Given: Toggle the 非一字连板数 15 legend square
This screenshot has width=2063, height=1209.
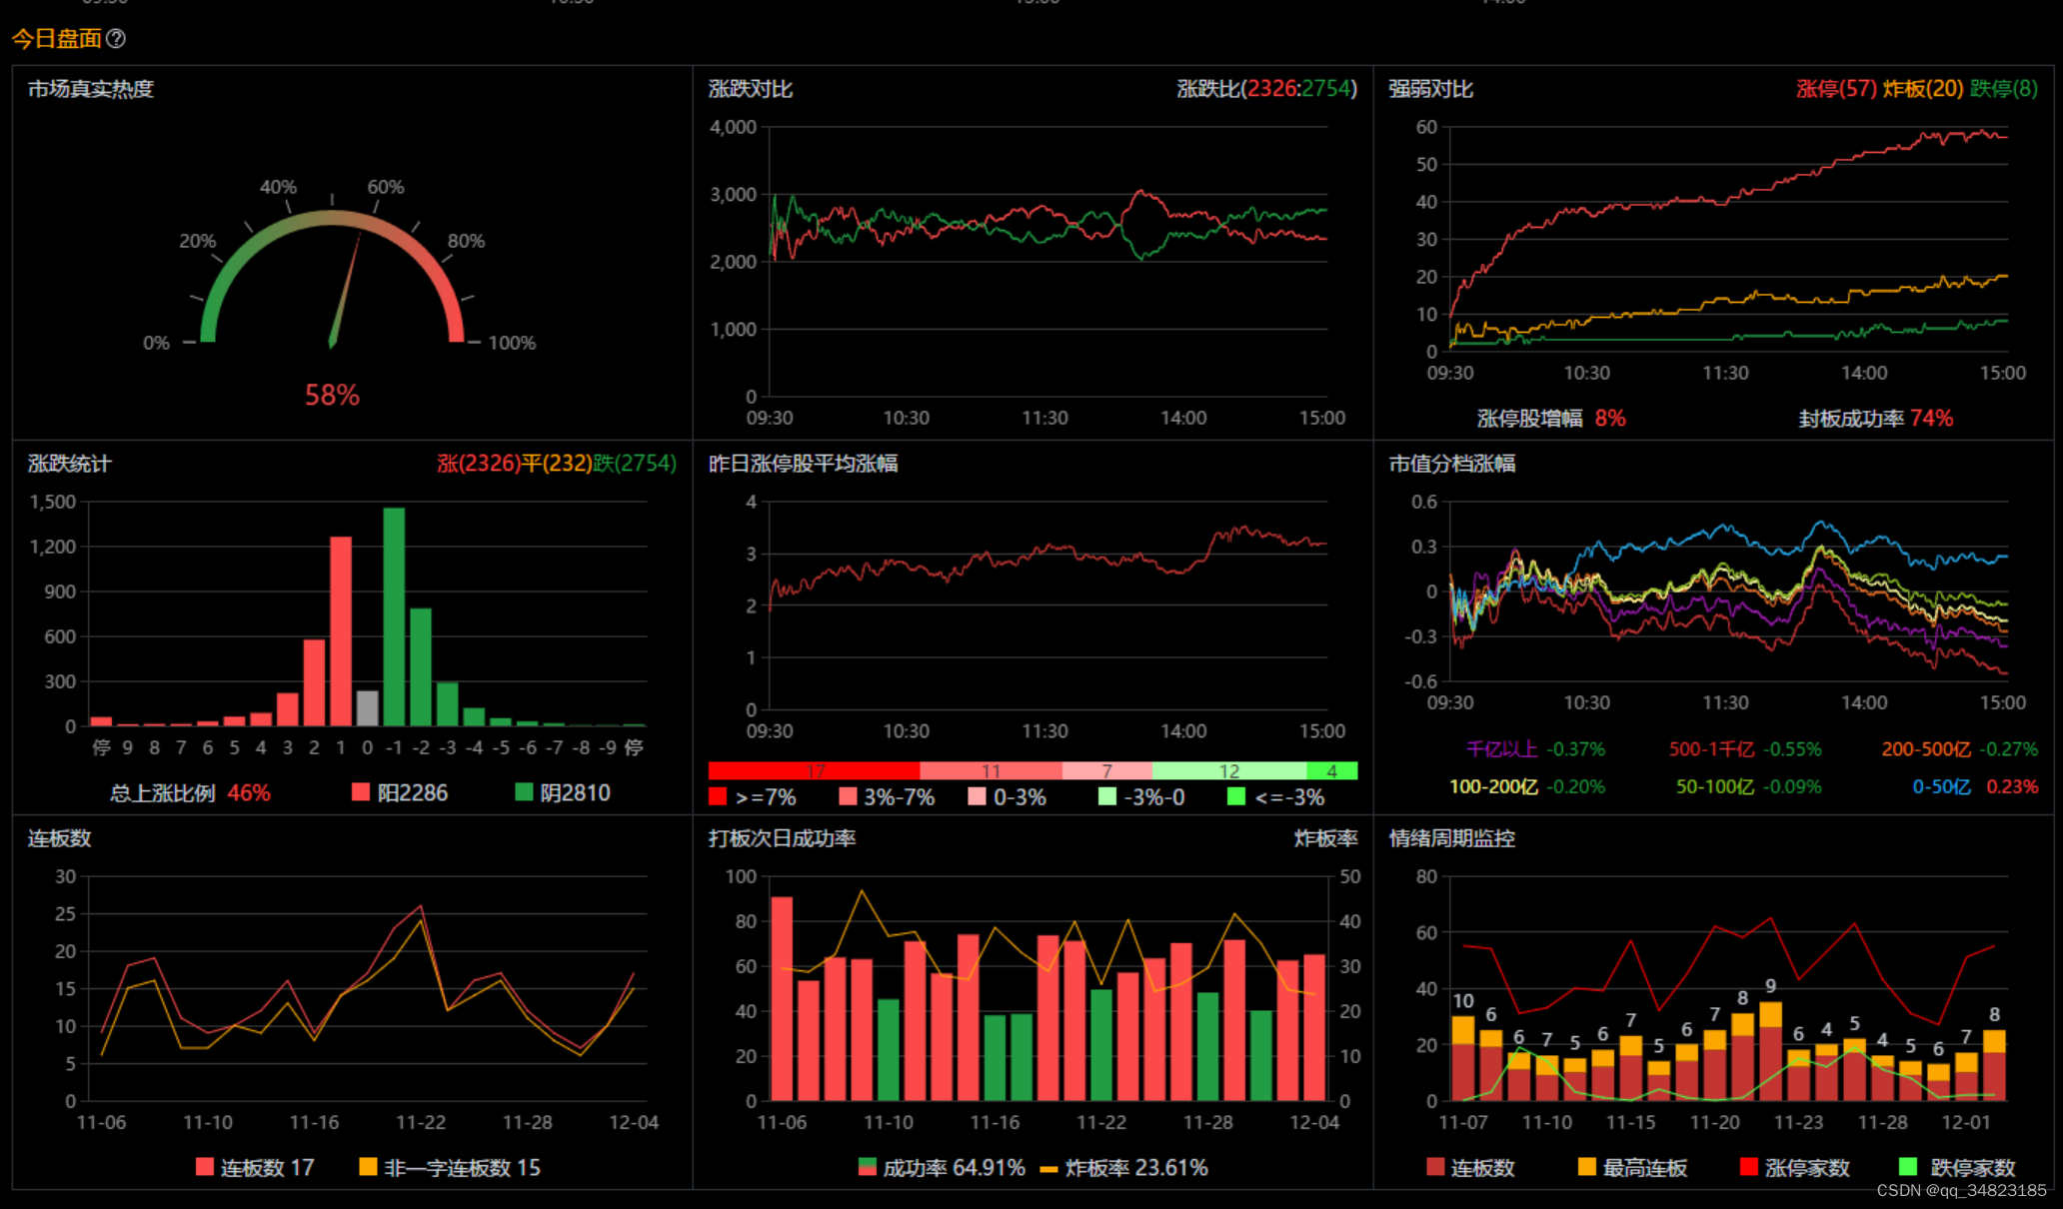Looking at the screenshot, I should point(368,1167).
